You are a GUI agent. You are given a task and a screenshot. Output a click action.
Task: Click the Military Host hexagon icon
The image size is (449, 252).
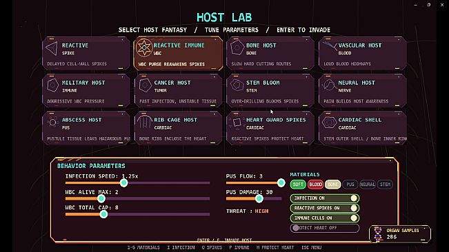(x=52, y=85)
